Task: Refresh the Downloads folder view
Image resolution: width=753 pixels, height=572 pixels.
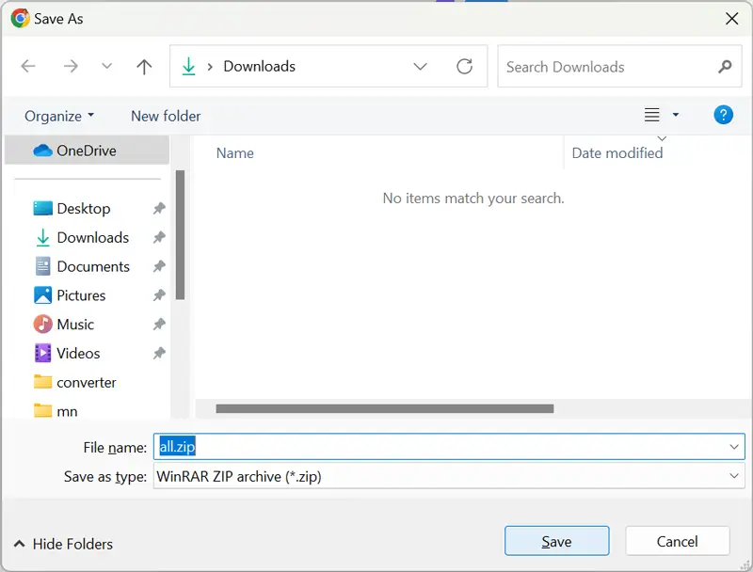Action: pyautogui.click(x=464, y=67)
